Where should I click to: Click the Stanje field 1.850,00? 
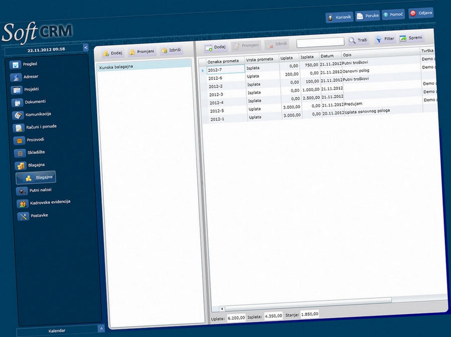(310, 314)
